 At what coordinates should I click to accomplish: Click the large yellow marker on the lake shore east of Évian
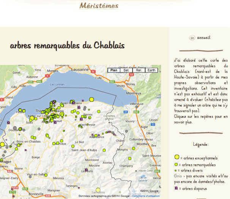pyautogui.click(x=91, y=99)
